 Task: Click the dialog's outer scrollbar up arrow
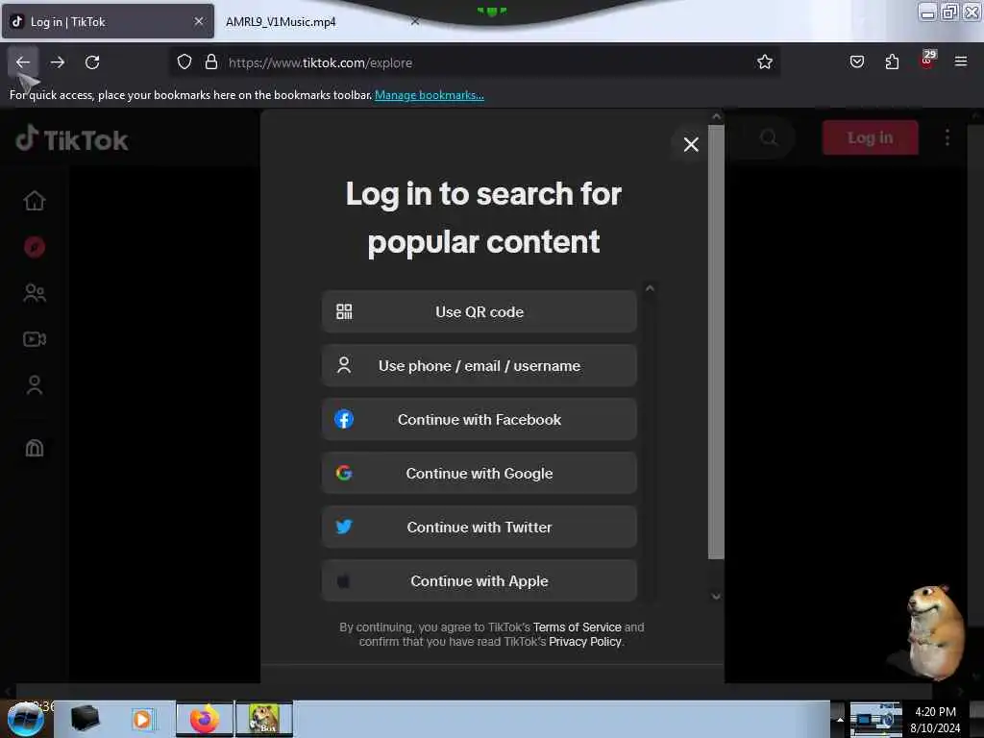click(716, 116)
